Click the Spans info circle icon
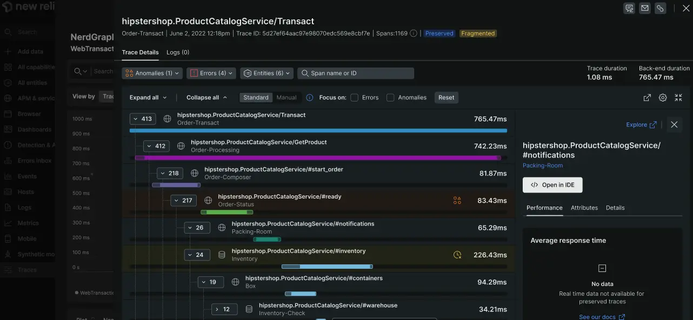693x320 pixels. [x=414, y=33]
